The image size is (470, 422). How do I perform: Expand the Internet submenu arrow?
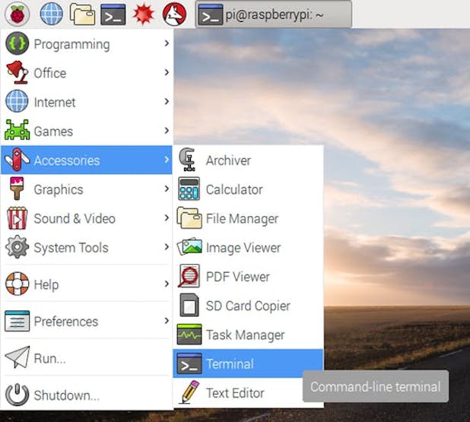(167, 101)
